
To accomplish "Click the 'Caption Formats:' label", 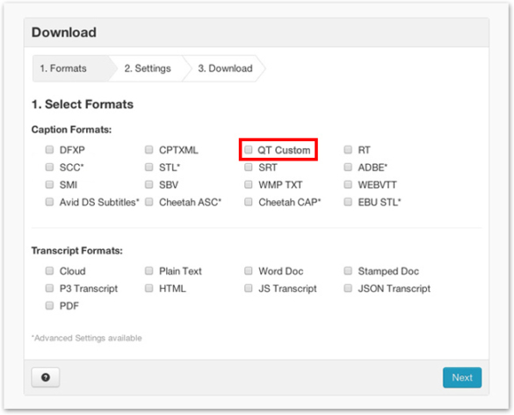I will (71, 130).
